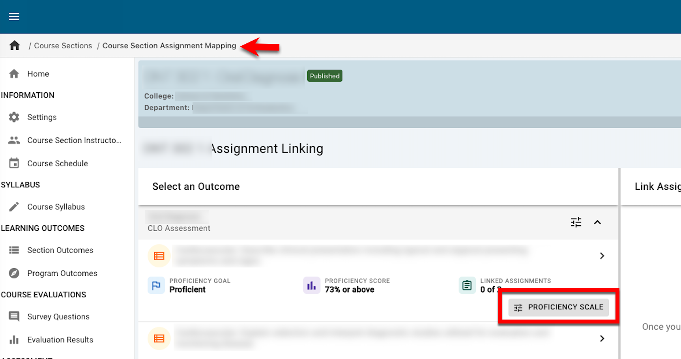Open Section Outcomes in sidebar

coord(60,250)
